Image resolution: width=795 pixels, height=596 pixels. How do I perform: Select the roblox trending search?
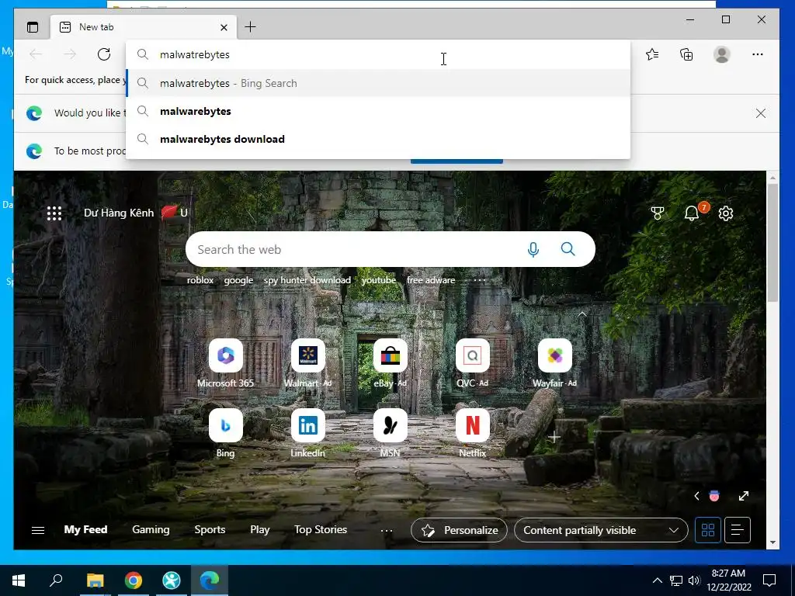(x=200, y=280)
